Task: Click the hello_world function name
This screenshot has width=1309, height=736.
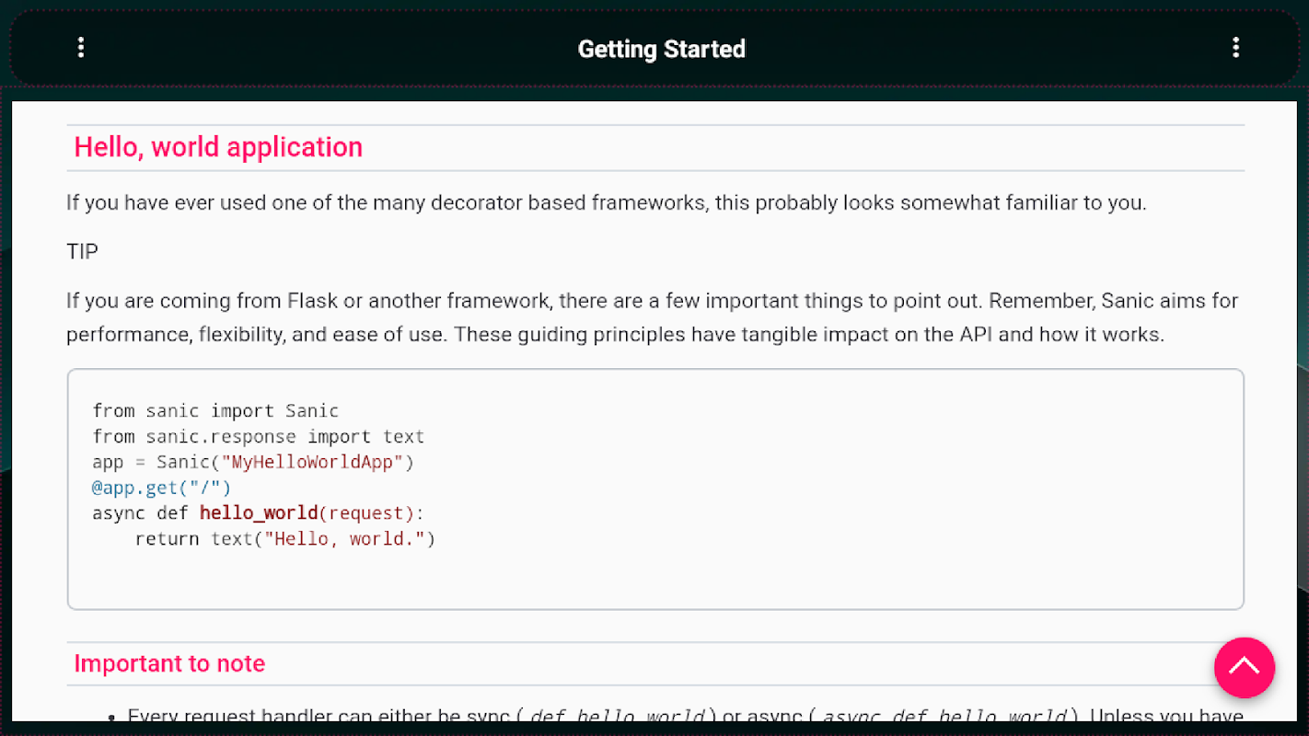Action: [x=258, y=513]
